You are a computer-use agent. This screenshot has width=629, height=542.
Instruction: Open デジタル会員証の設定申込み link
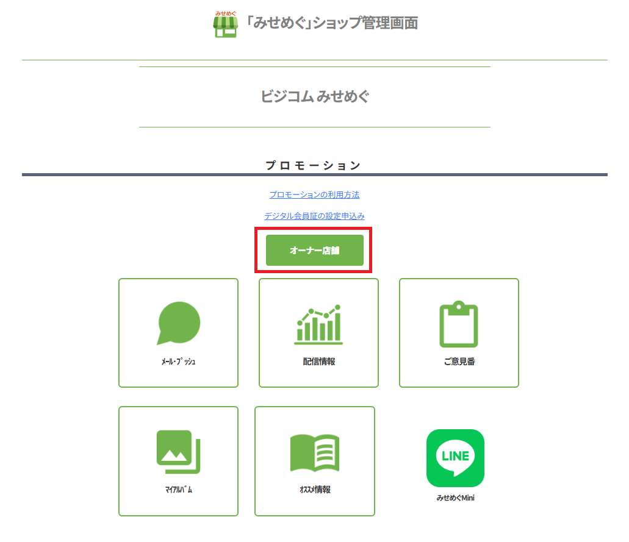coord(315,216)
